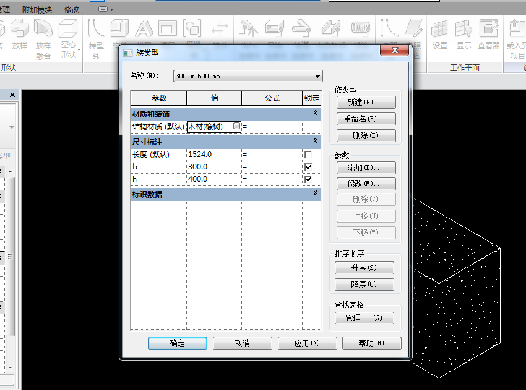Toggle the lock checkbox for parameter h
The image size is (526, 390).
point(308,179)
